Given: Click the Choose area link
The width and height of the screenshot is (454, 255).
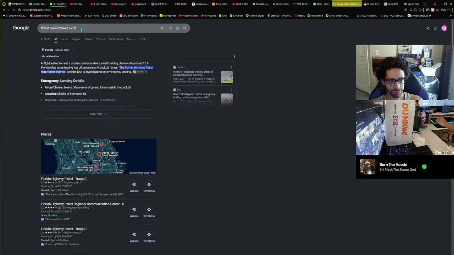Looking at the screenshot, I should click(62, 50).
